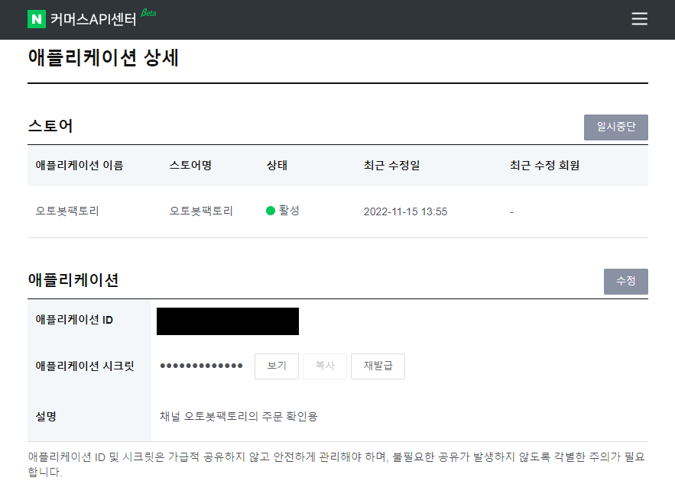Screen dimensions: 675x500
Task: Select the masked application secret dots
Action: [201, 366]
